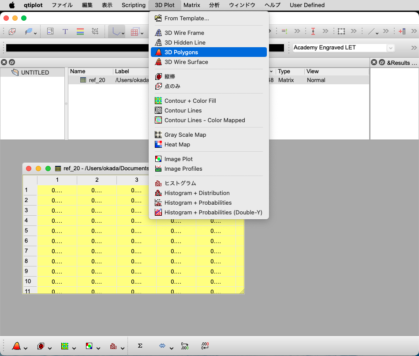Click the increase decimal digits icon
Screen dimensions: 419x356
pos(185,346)
